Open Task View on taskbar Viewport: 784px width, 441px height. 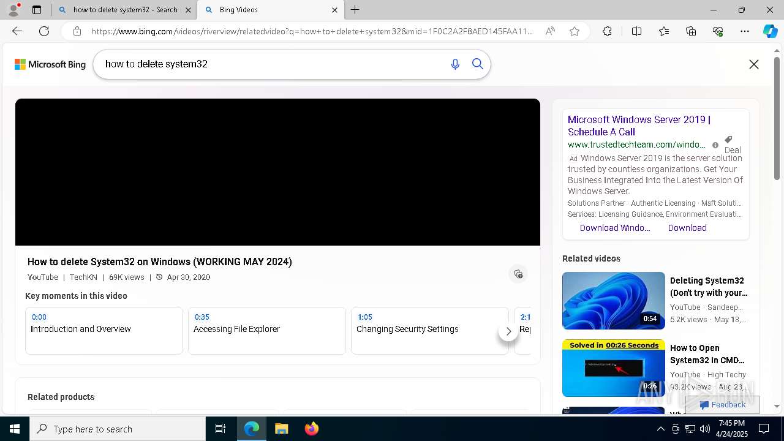(x=221, y=429)
